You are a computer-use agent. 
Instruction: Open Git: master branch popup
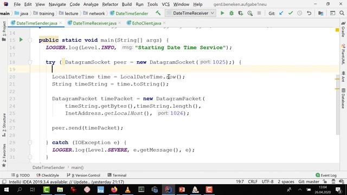point(309,181)
